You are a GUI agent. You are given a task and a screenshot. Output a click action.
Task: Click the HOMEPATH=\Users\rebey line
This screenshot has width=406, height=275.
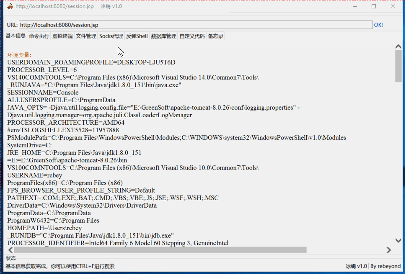(x=44, y=228)
